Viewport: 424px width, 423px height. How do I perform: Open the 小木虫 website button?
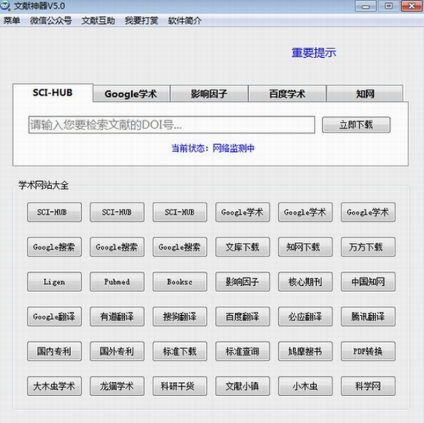(305, 386)
